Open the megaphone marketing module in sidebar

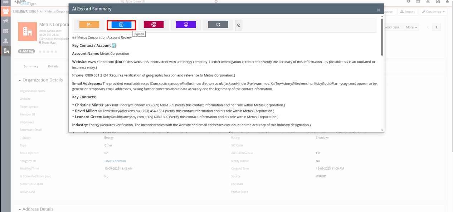(5, 21)
